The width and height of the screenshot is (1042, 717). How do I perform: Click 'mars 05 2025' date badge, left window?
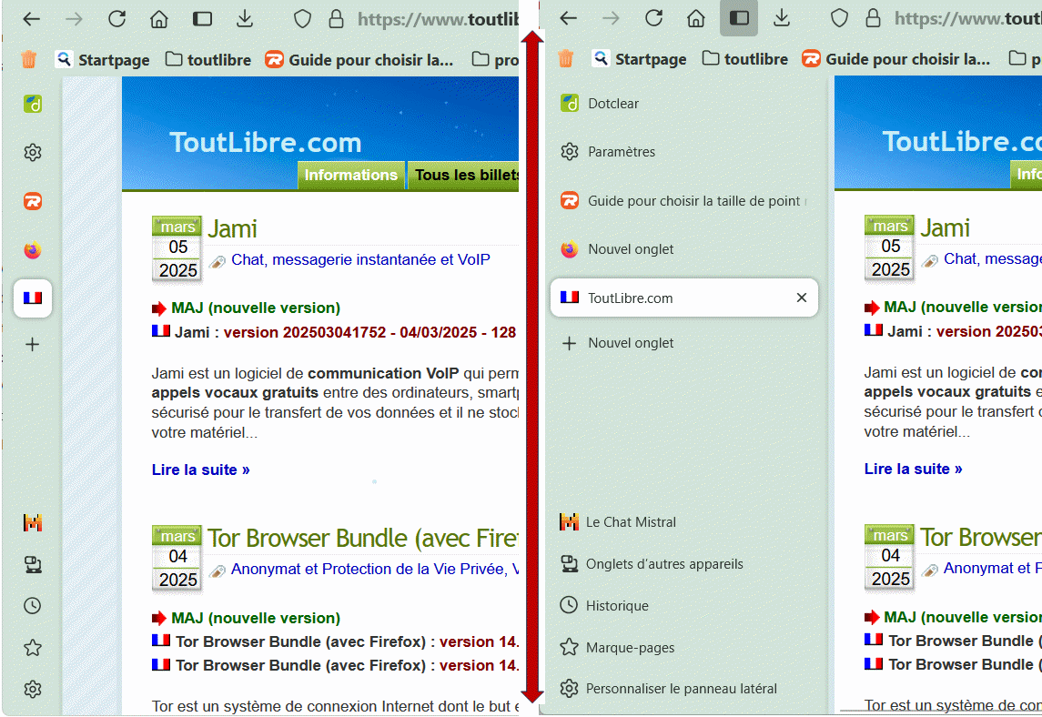(177, 249)
